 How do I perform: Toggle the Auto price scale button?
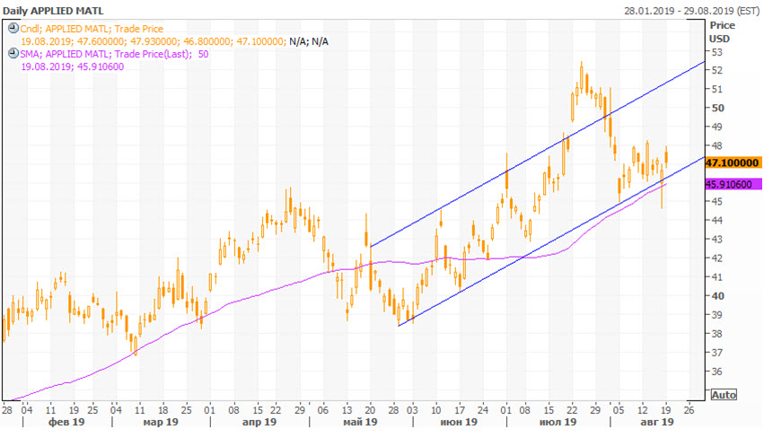[722, 394]
